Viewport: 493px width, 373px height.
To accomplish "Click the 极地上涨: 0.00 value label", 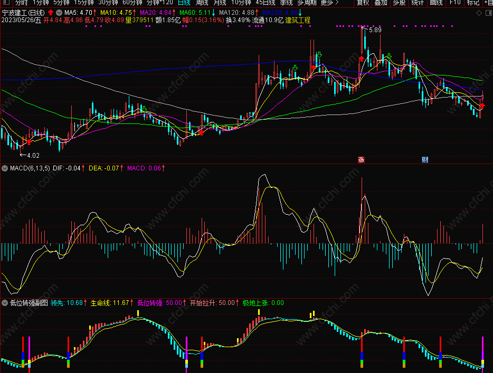I will pos(263,303).
